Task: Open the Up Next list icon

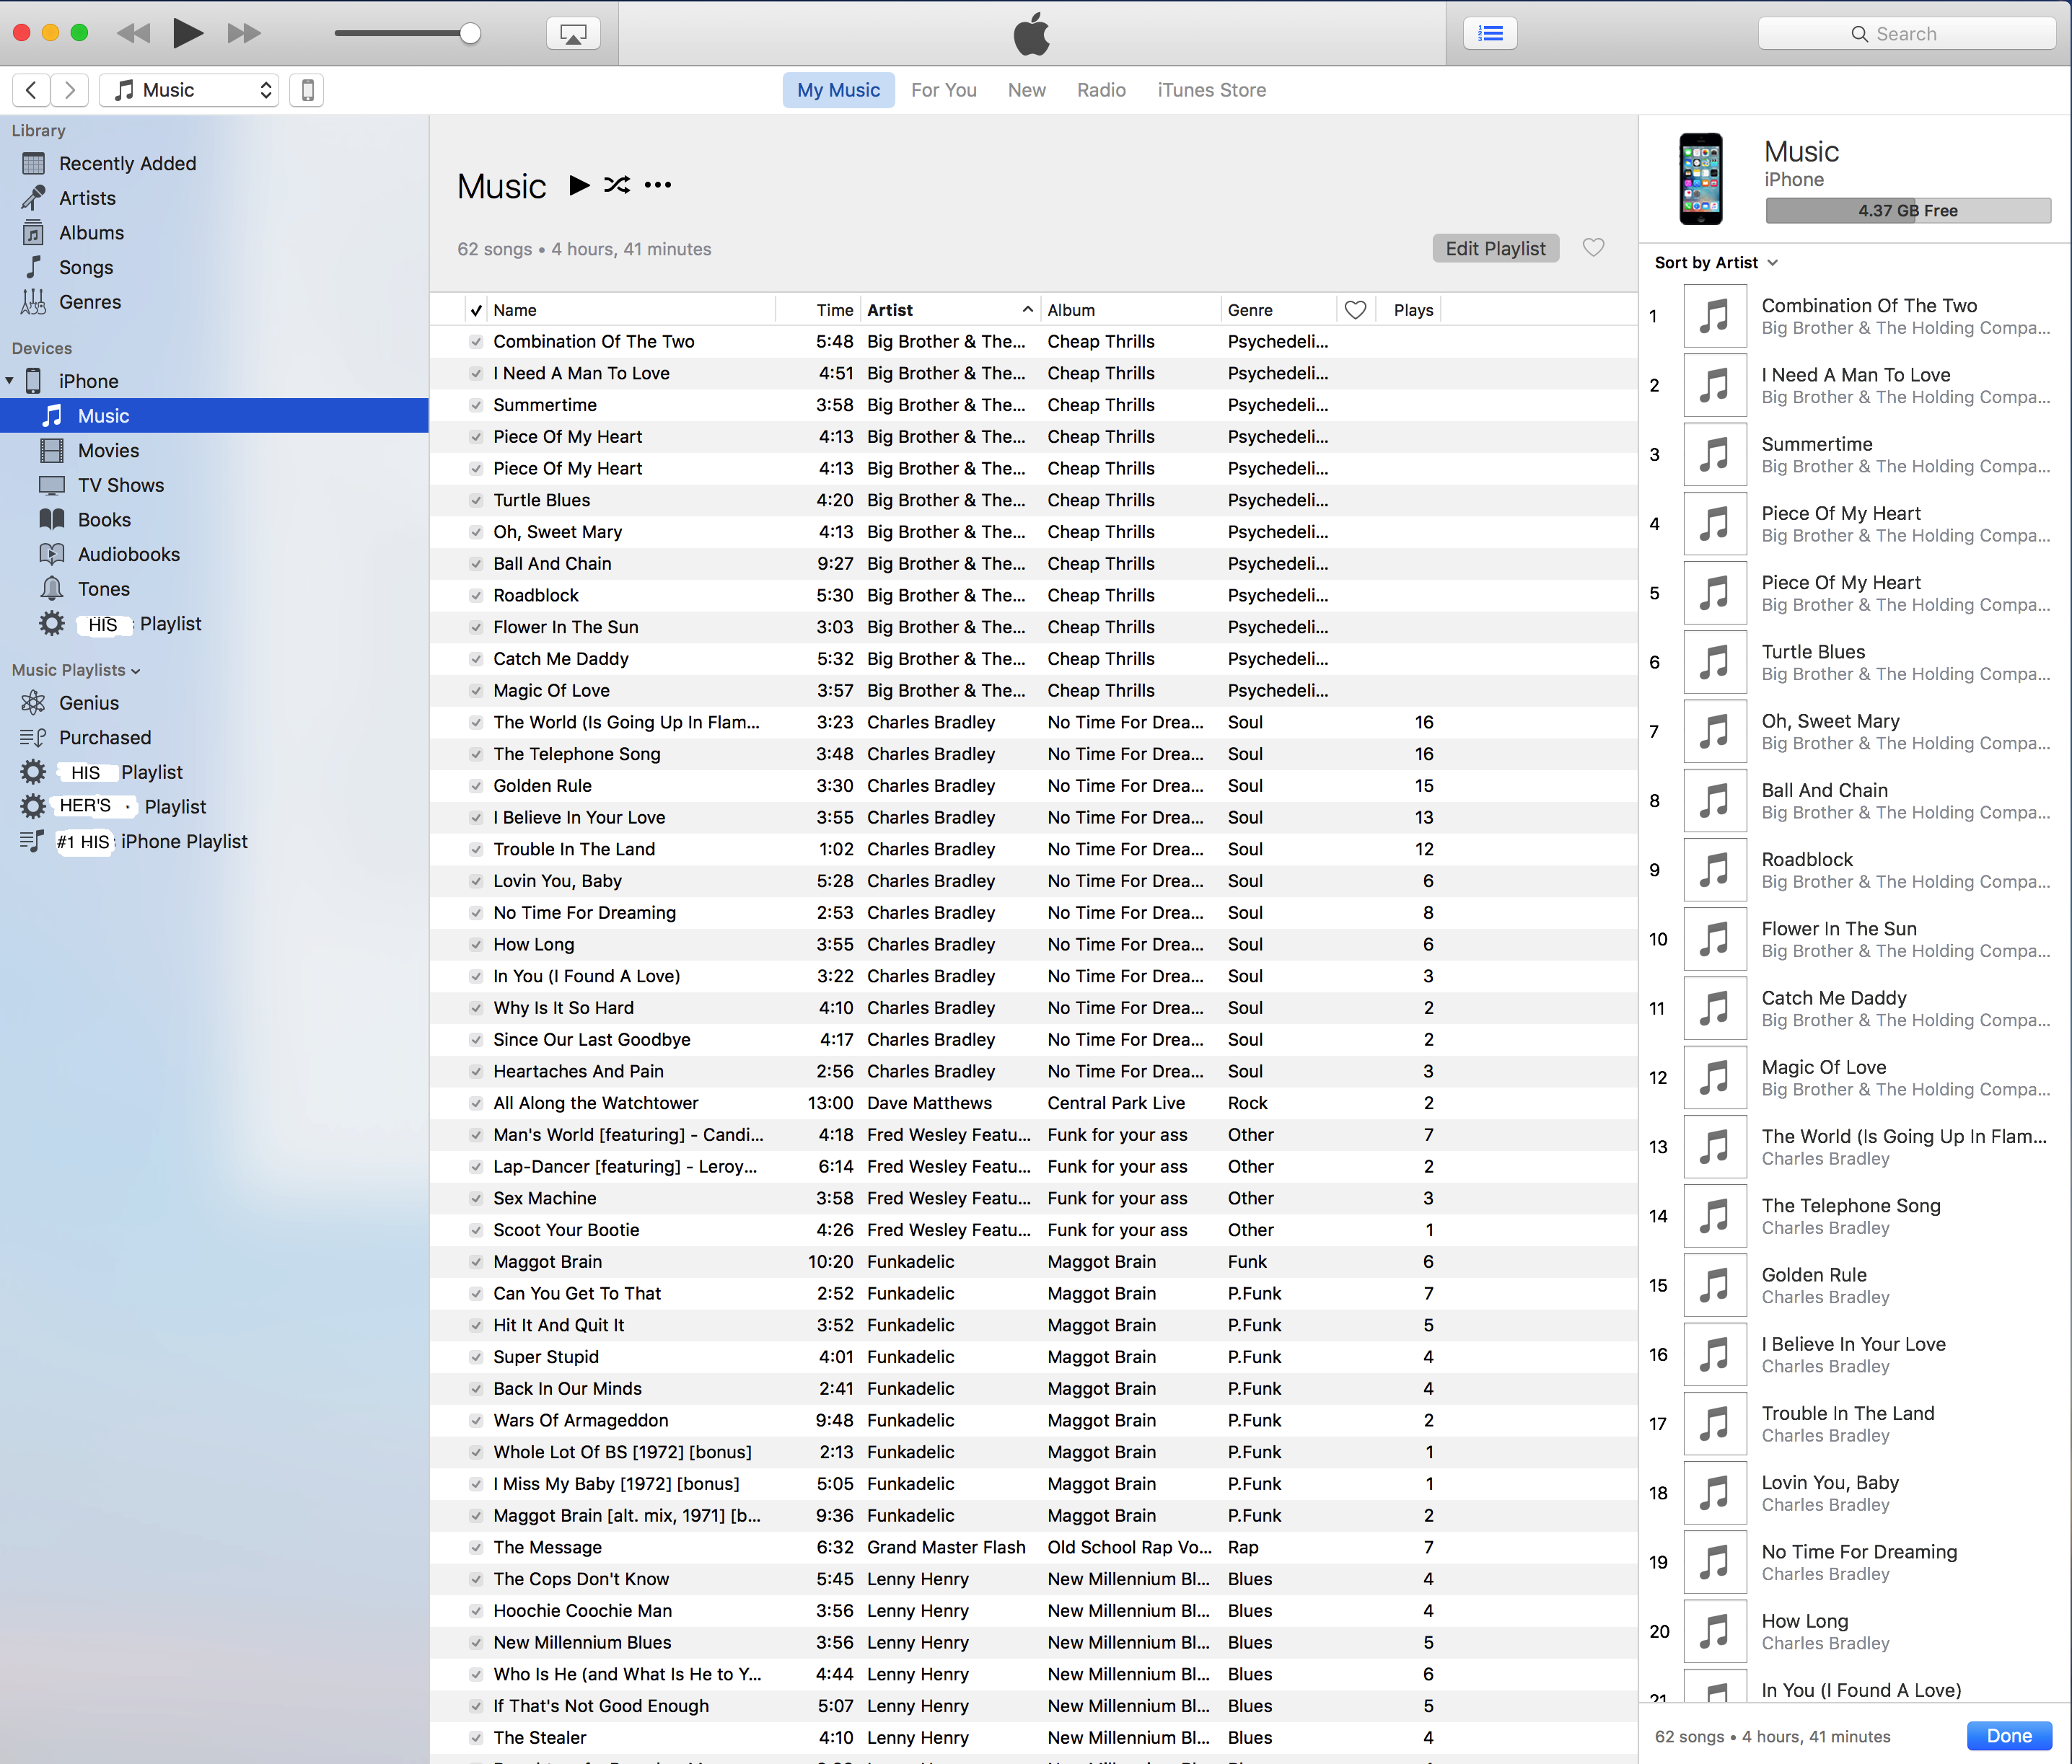Action: click(x=1490, y=33)
